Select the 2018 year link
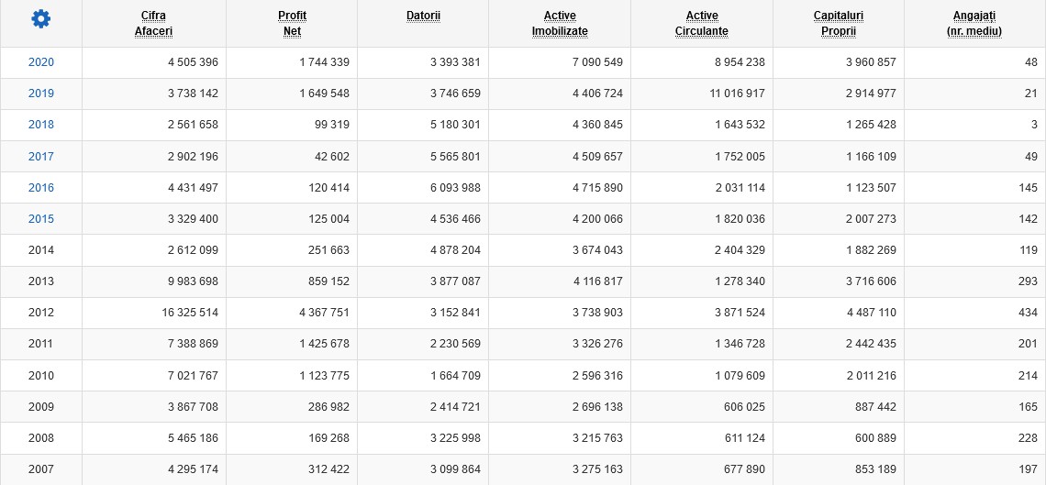 pyautogui.click(x=41, y=125)
